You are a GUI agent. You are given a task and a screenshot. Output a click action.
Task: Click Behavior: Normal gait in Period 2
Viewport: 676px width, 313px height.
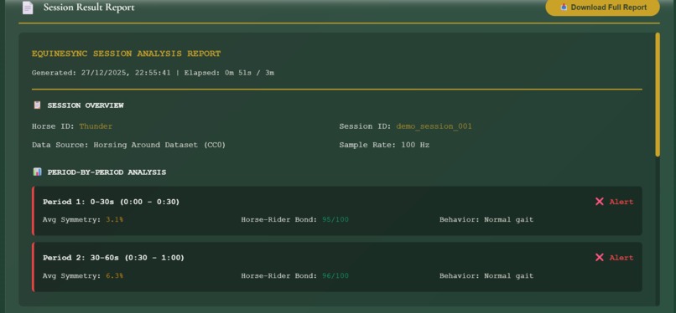(x=486, y=275)
